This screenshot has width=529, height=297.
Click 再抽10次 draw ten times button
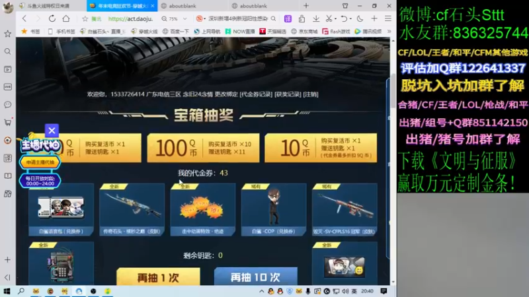click(256, 277)
